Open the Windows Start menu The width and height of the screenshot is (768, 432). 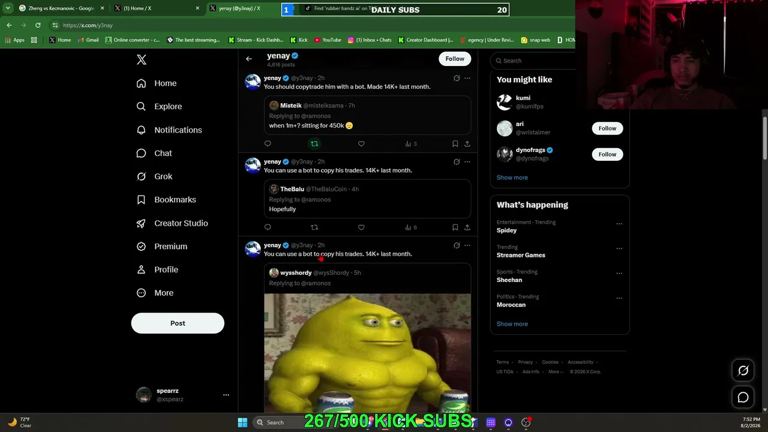(x=242, y=422)
